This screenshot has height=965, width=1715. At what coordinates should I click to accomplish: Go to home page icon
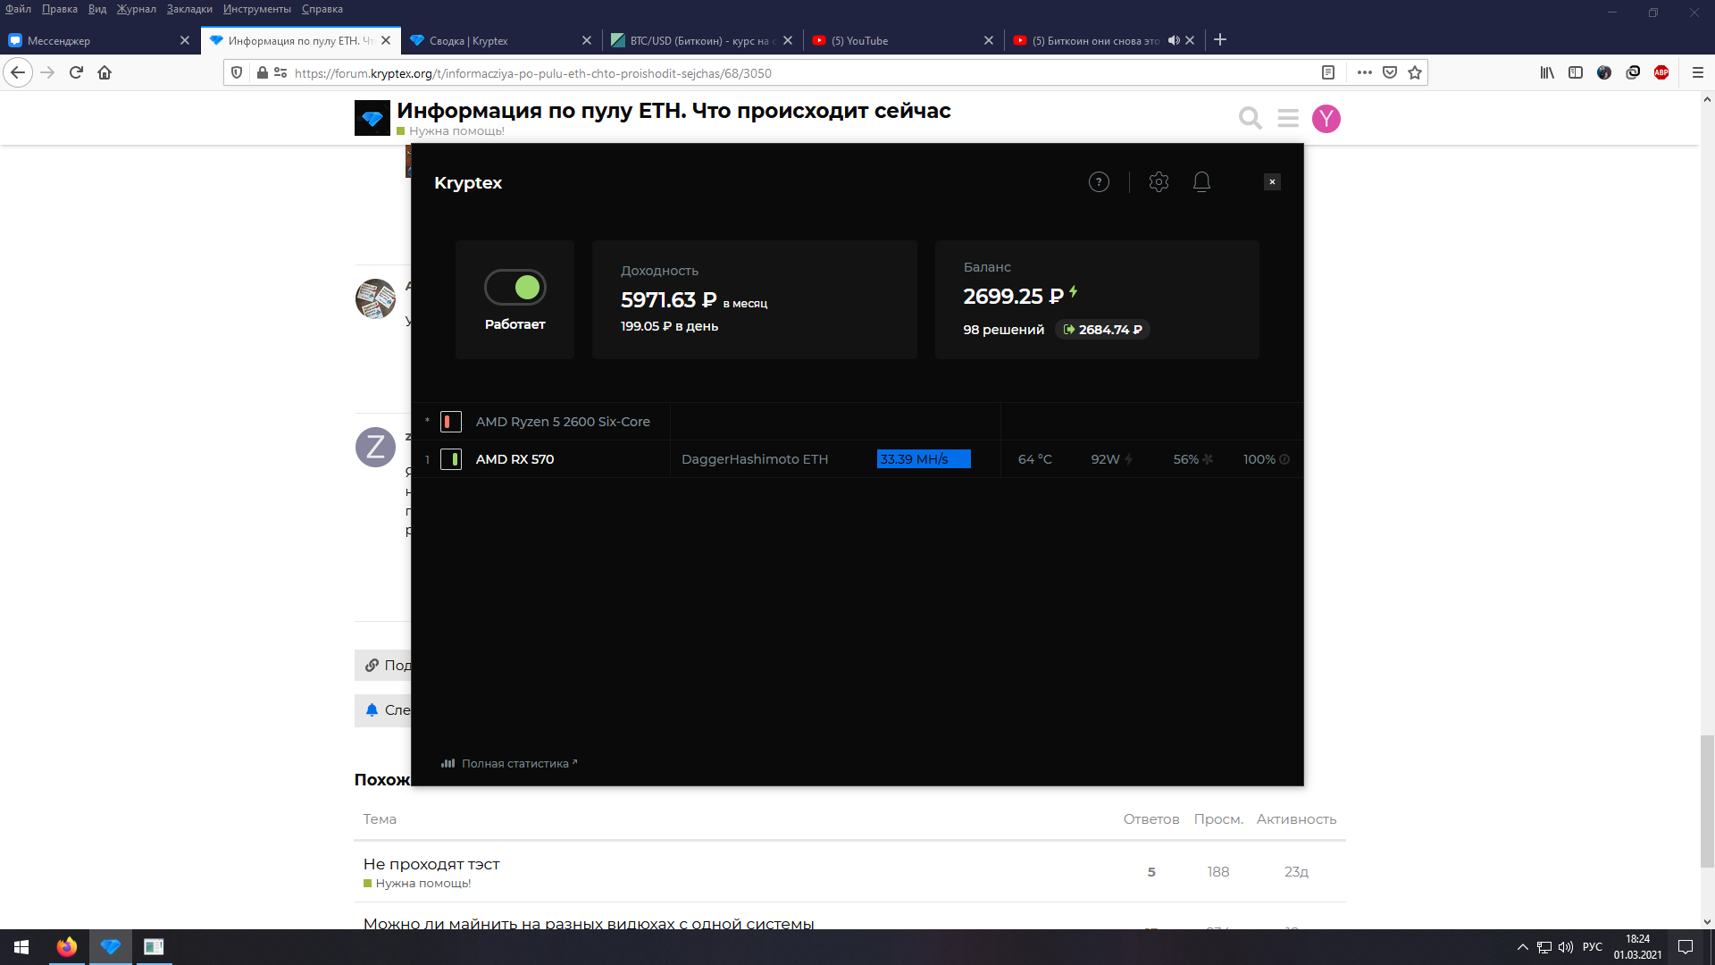pyautogui.click(x=105, y=73)
